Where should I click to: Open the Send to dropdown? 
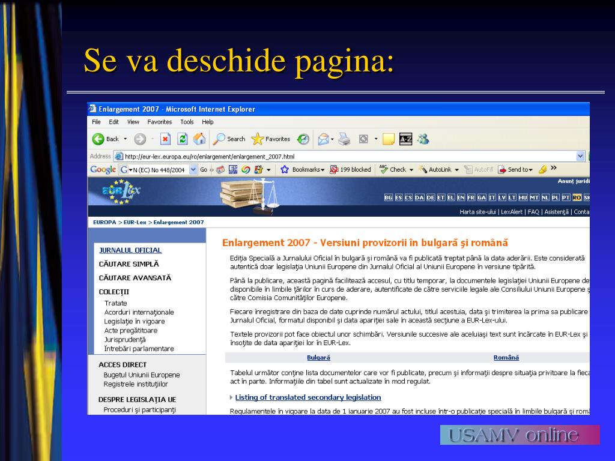(x=515, y=169)
